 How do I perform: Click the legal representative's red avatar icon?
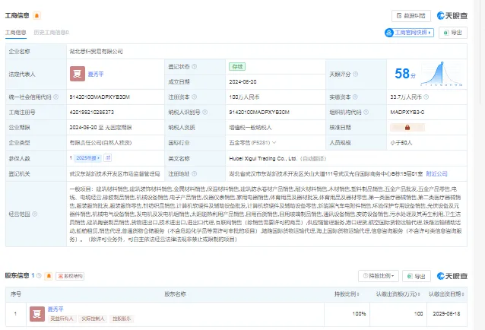tap(78, 74)
